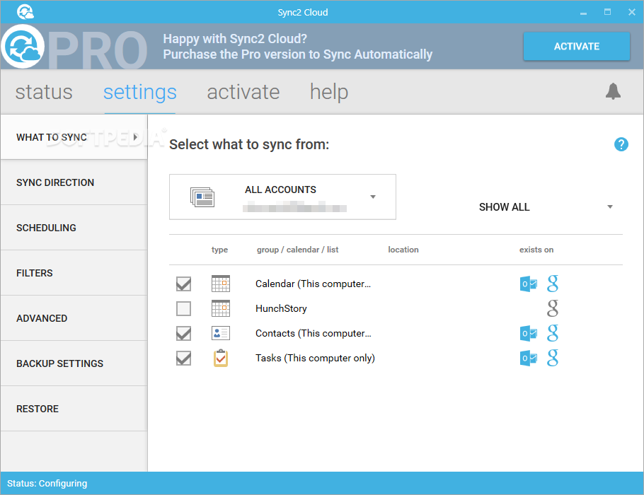The height and width of the screenshot is (495, 644).
Task: Enable the HunchStory calendar checkbox
Action: coord(183,308)
